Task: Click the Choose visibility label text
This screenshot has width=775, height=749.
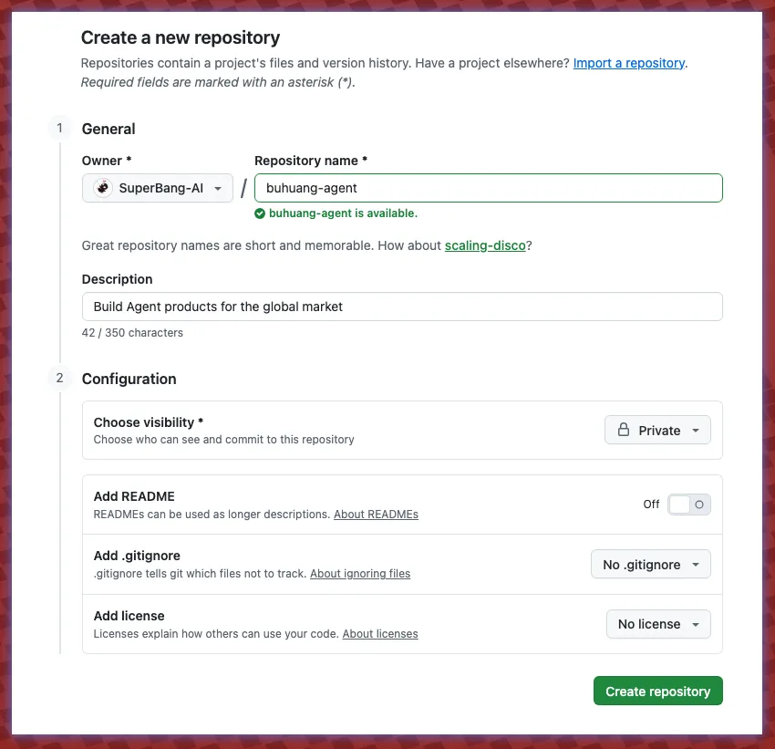Action: (149, 422)
